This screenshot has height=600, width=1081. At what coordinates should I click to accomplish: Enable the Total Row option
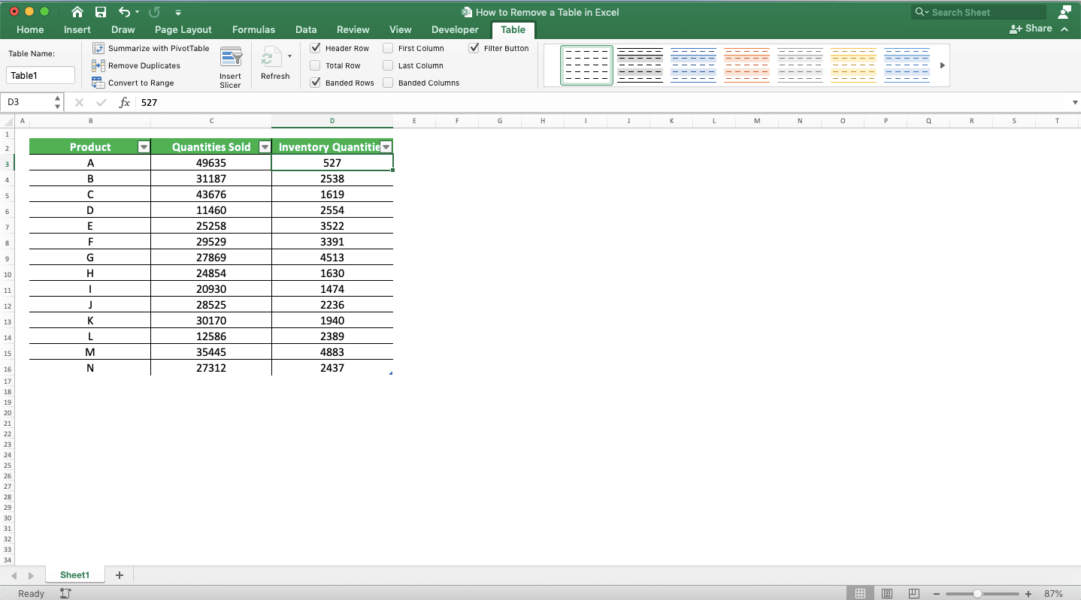(315, 65)
